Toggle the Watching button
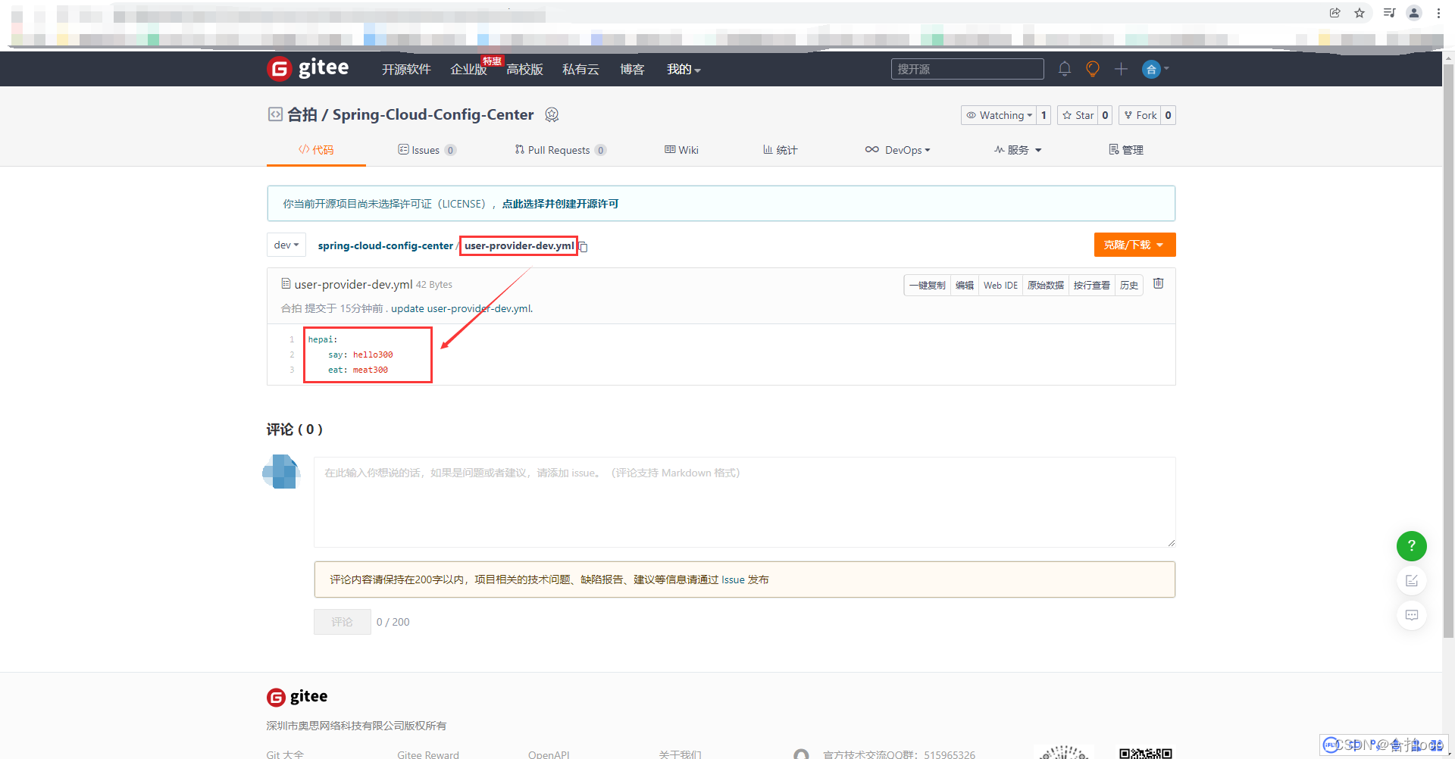Screen dimensions: 1455x759 pyautogui.click(x=999, y=115)
